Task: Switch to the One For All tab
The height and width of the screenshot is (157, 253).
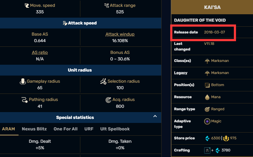Action: [65, 129]
